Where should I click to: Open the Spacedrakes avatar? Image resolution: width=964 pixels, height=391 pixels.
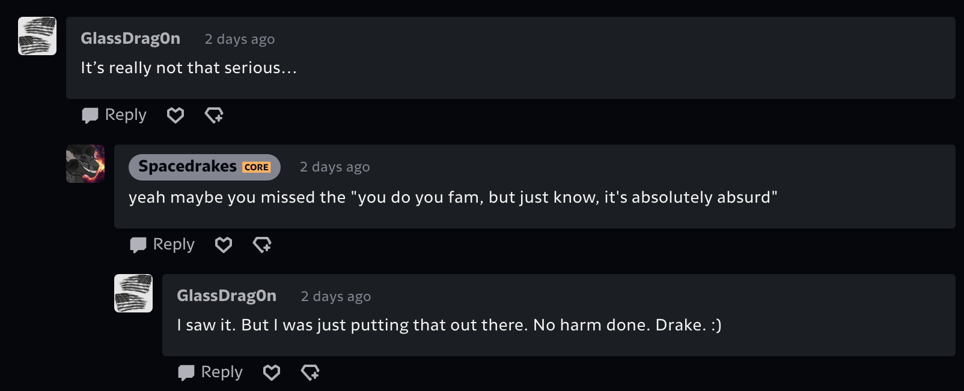pyautogui.click(x=85, y=164)
